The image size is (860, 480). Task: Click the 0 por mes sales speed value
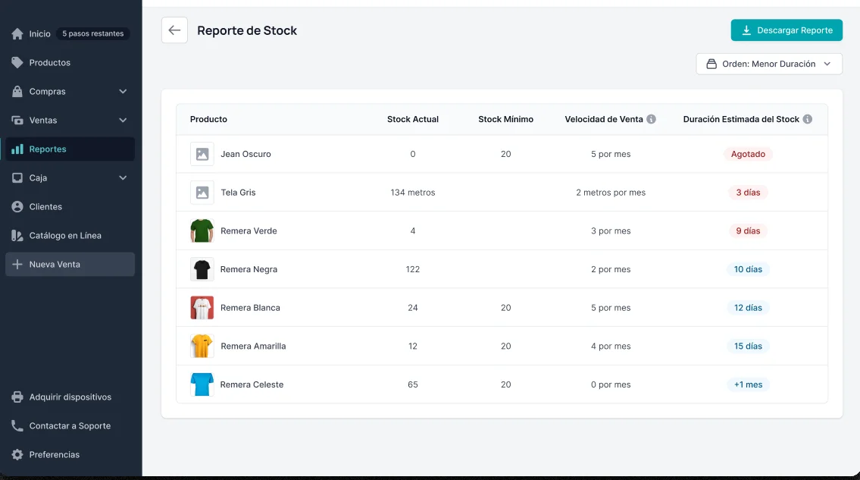[x=611, y=384]
